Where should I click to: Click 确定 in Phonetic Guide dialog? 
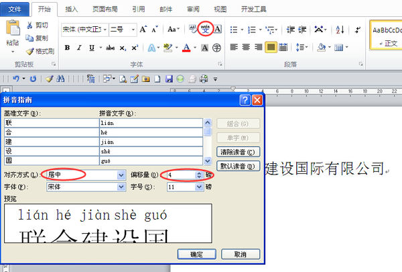pos(196,255)
